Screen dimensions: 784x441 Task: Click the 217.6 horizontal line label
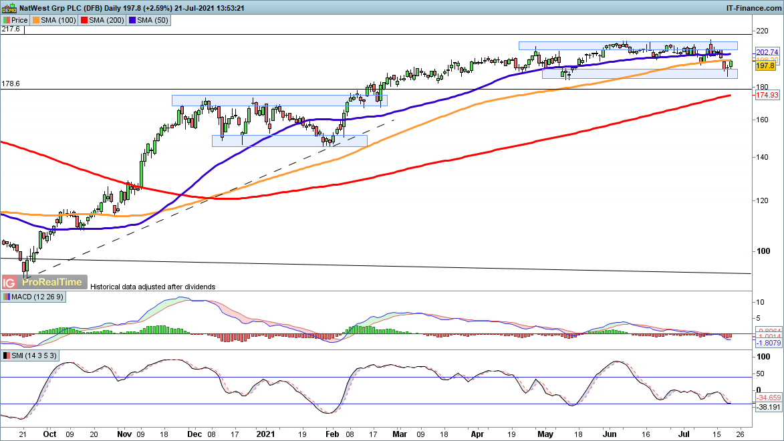click(x=11, y=29)
